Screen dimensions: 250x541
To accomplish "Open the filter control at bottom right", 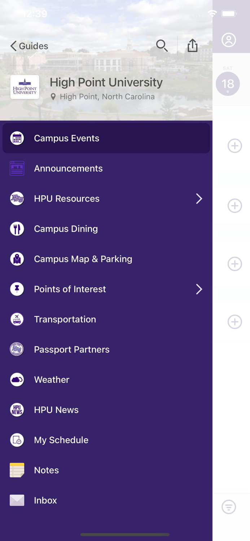I will click(229, 507).
